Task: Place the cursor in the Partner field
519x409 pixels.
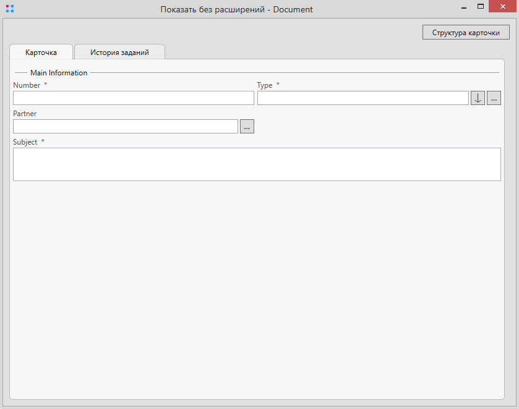Action: click(x=125, y=127)
